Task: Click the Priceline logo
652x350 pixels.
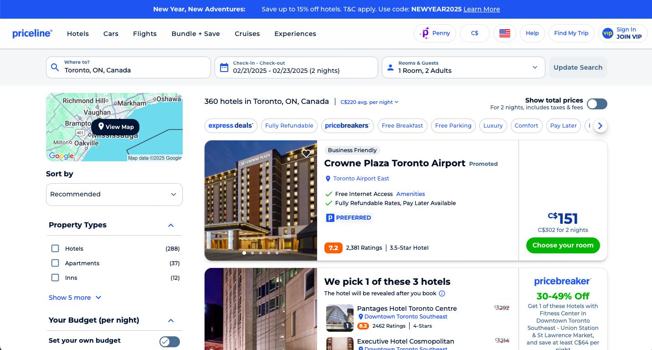Action: coord(32,33)
